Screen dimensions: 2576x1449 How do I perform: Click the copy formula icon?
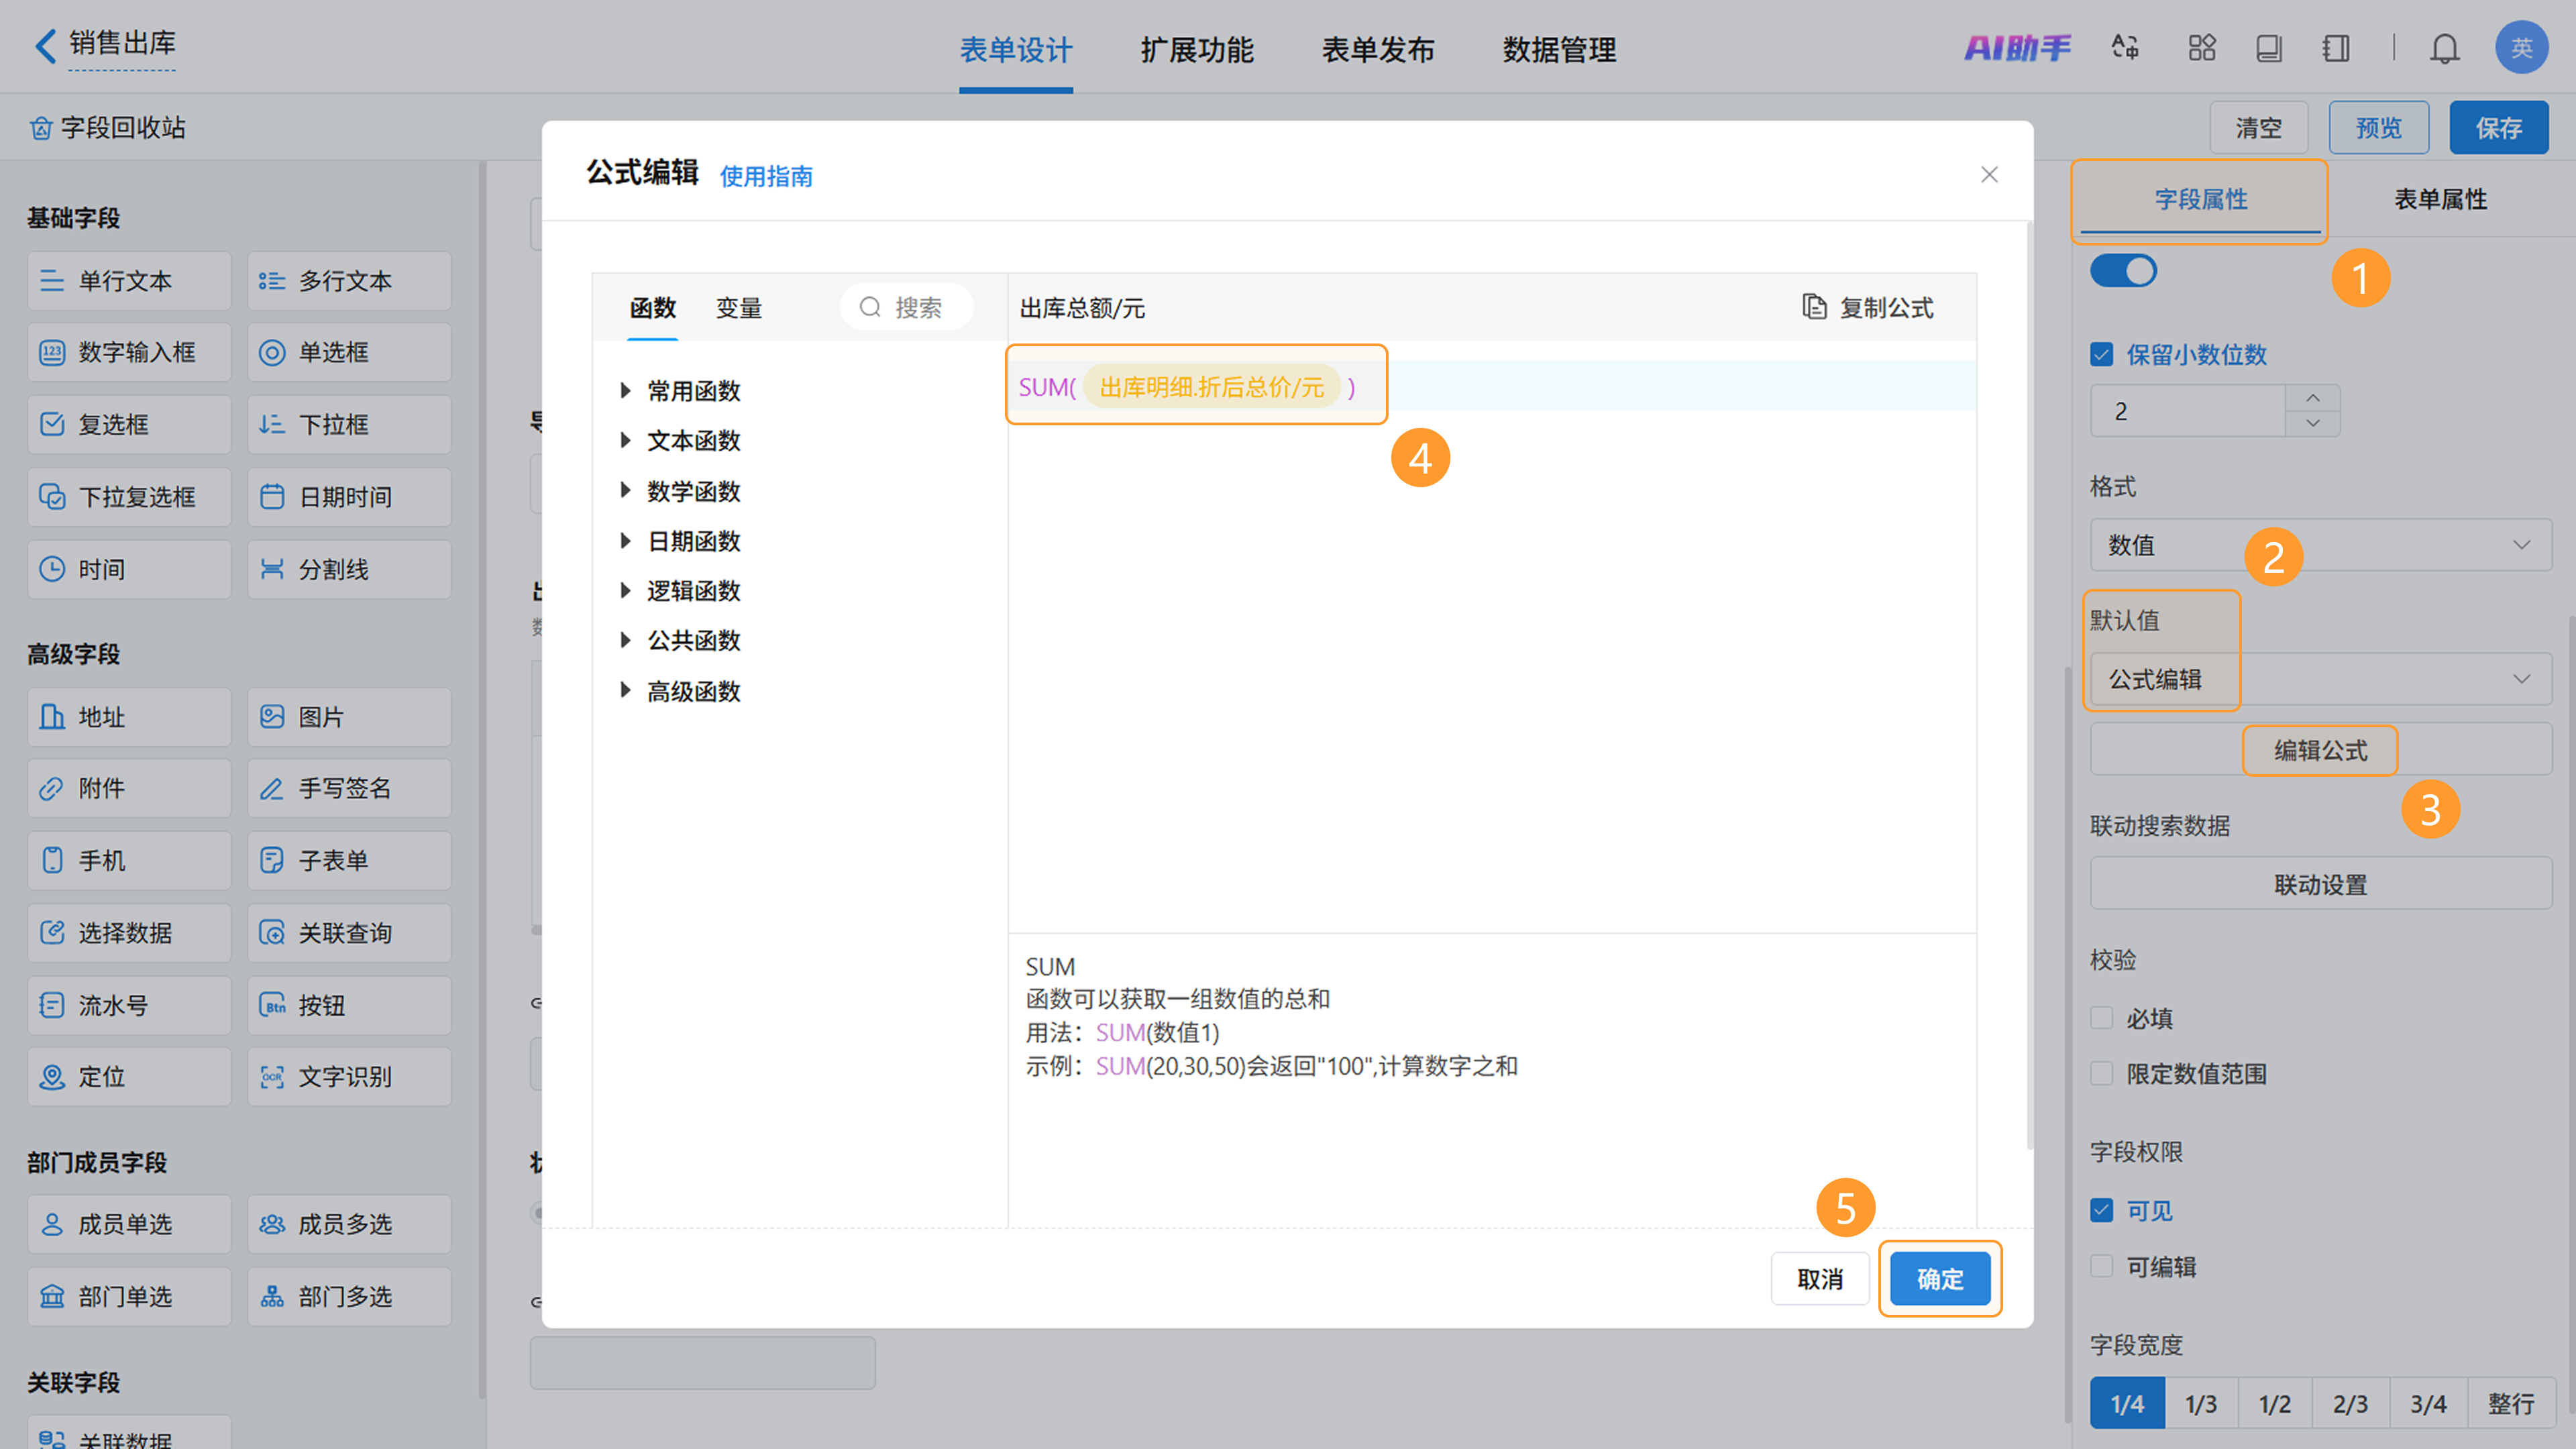pyautogui.click(x=1814, y=306)
